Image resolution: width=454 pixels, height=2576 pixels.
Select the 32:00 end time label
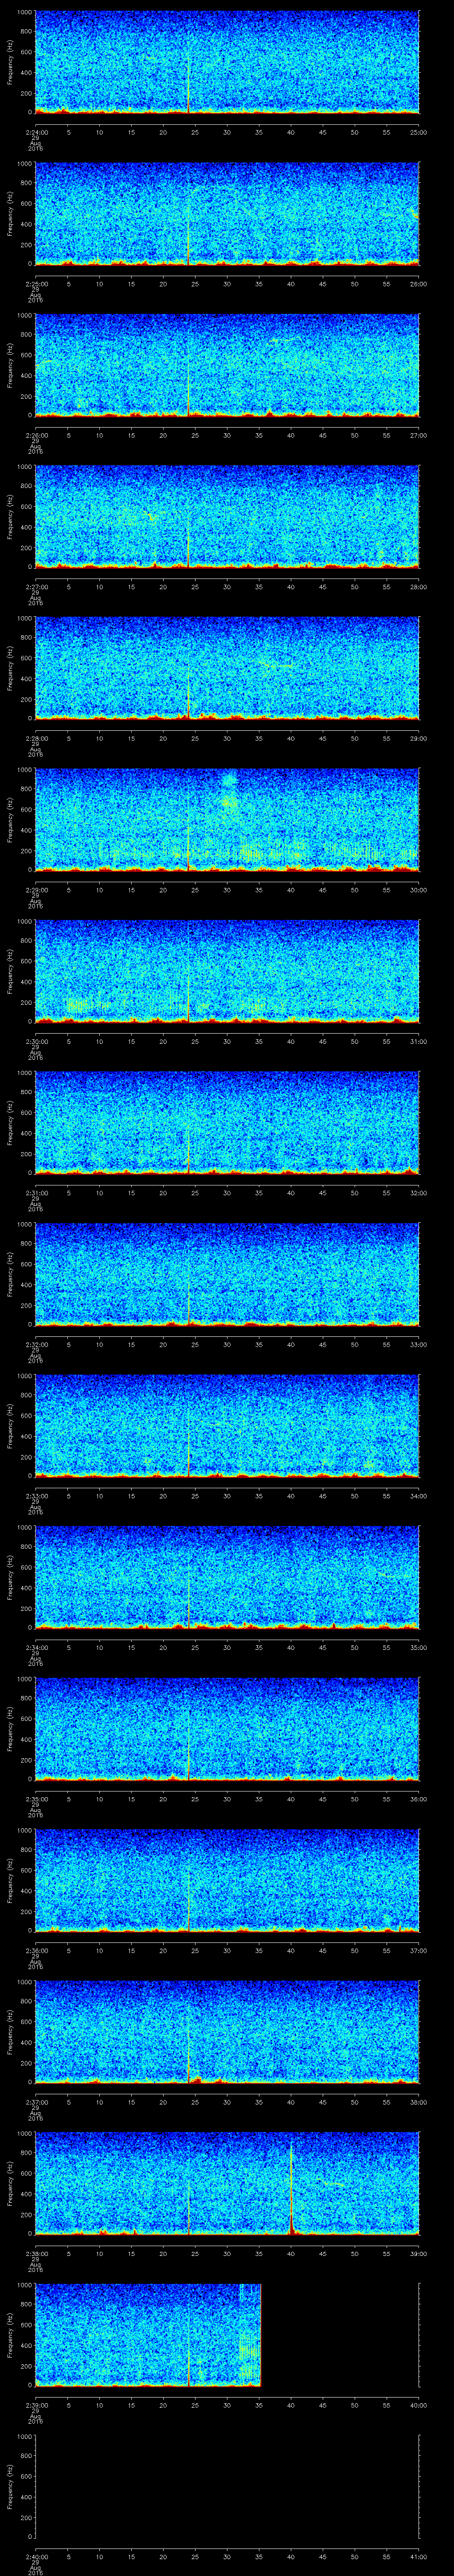pyautogui.click(x=419, y=1193)
